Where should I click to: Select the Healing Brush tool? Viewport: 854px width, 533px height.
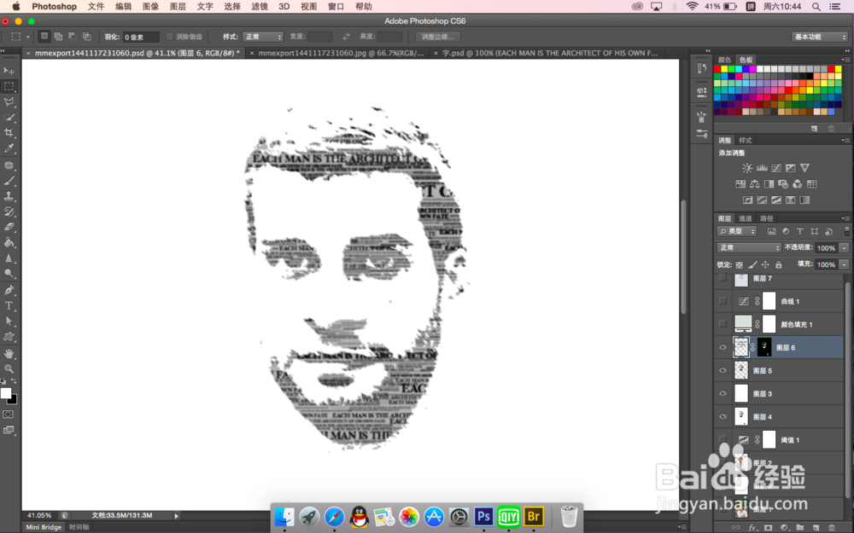coord(9,165)
